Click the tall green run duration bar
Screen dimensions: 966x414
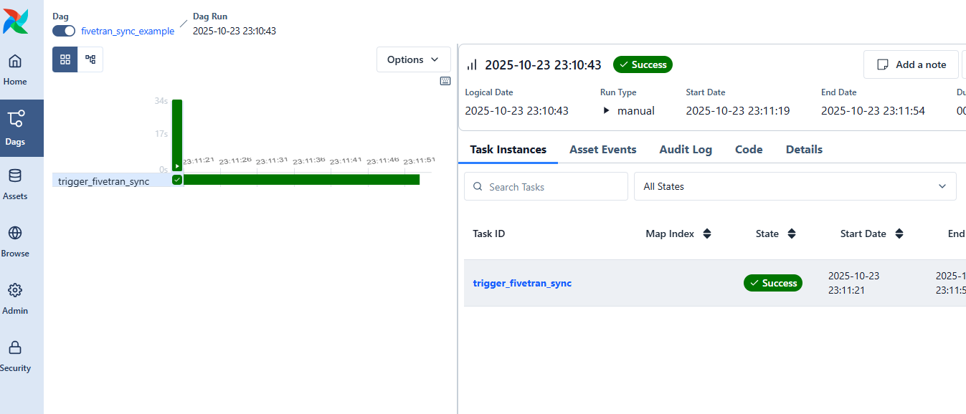click(x=177, y=135)
